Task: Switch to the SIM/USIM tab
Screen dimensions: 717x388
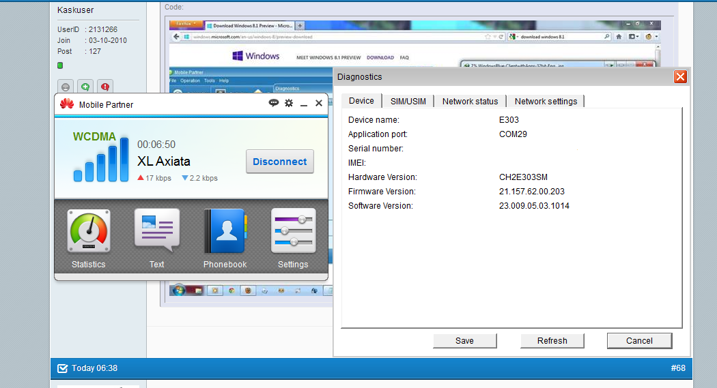Action: point(408,102)
